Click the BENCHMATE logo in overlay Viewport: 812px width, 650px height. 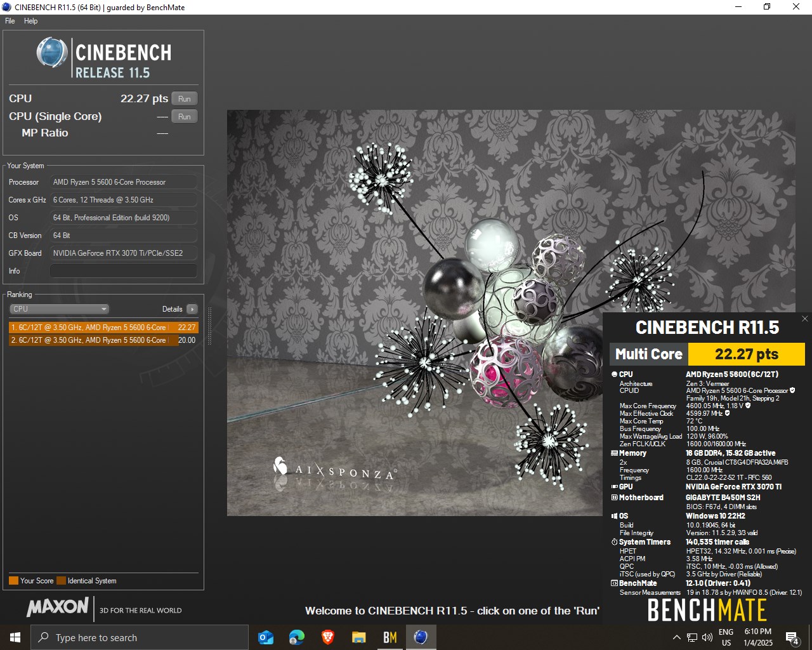pyautogui.click(x=707, y=610)
